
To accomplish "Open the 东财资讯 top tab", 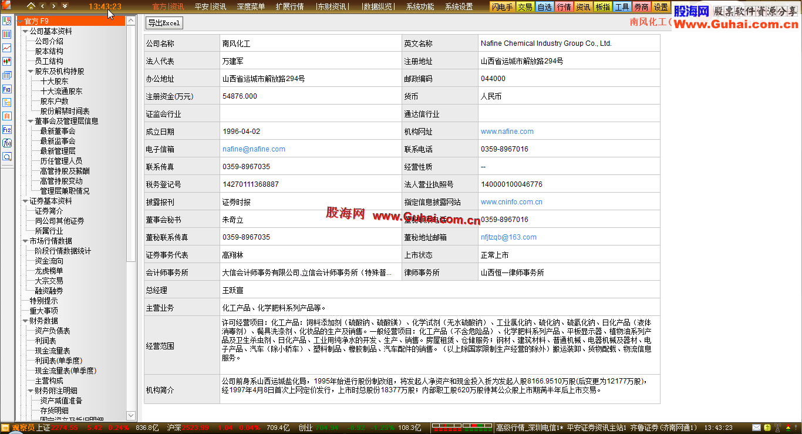I will 331,7.
